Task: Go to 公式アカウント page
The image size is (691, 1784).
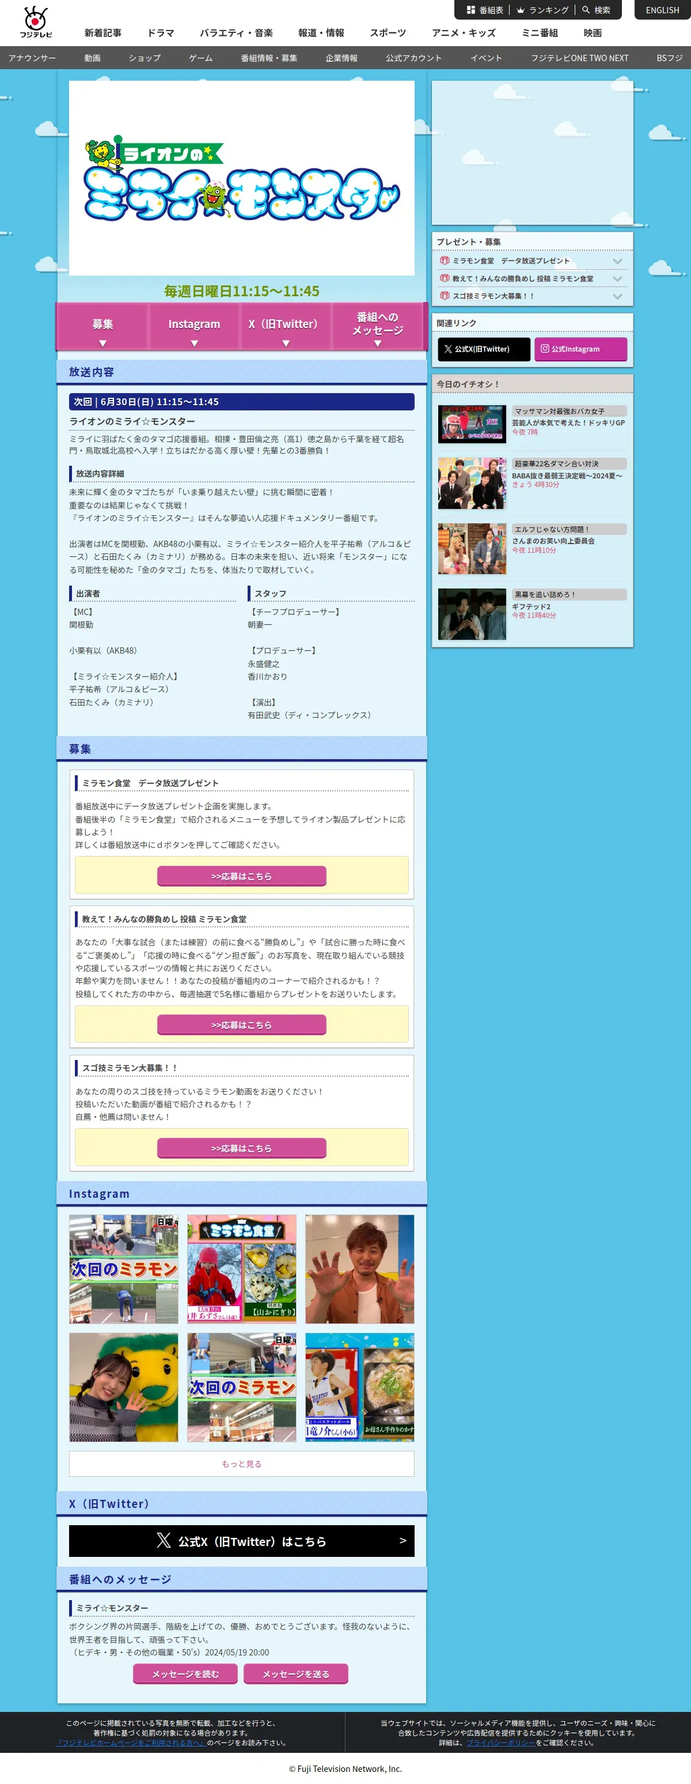Action: tap(413, 58)
